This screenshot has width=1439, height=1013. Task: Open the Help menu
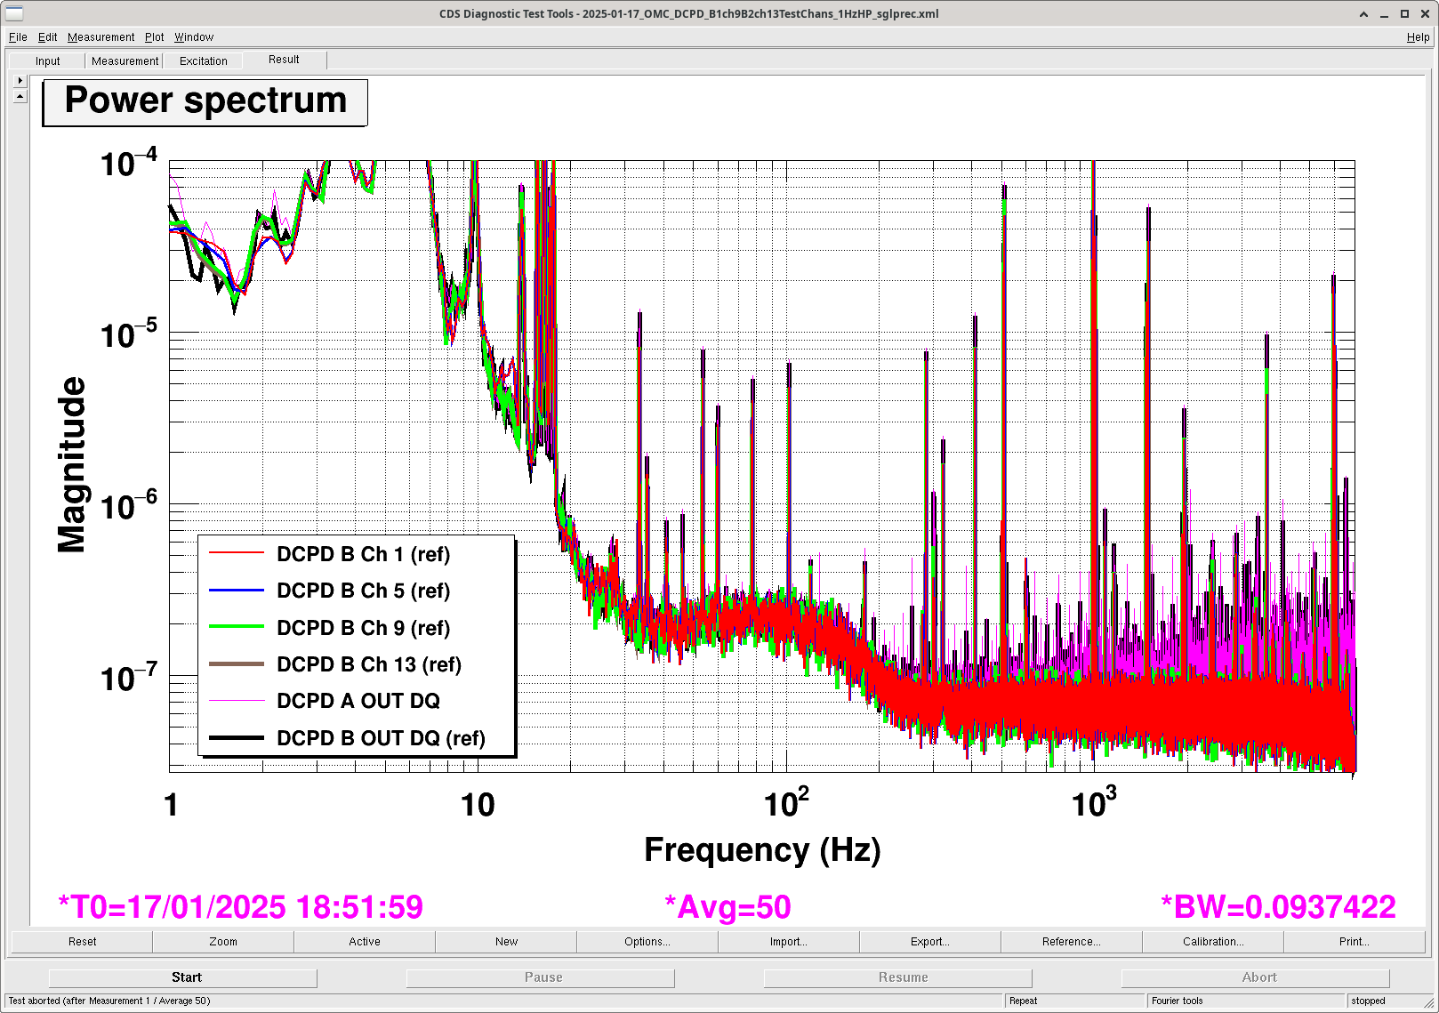point(1418,37)
